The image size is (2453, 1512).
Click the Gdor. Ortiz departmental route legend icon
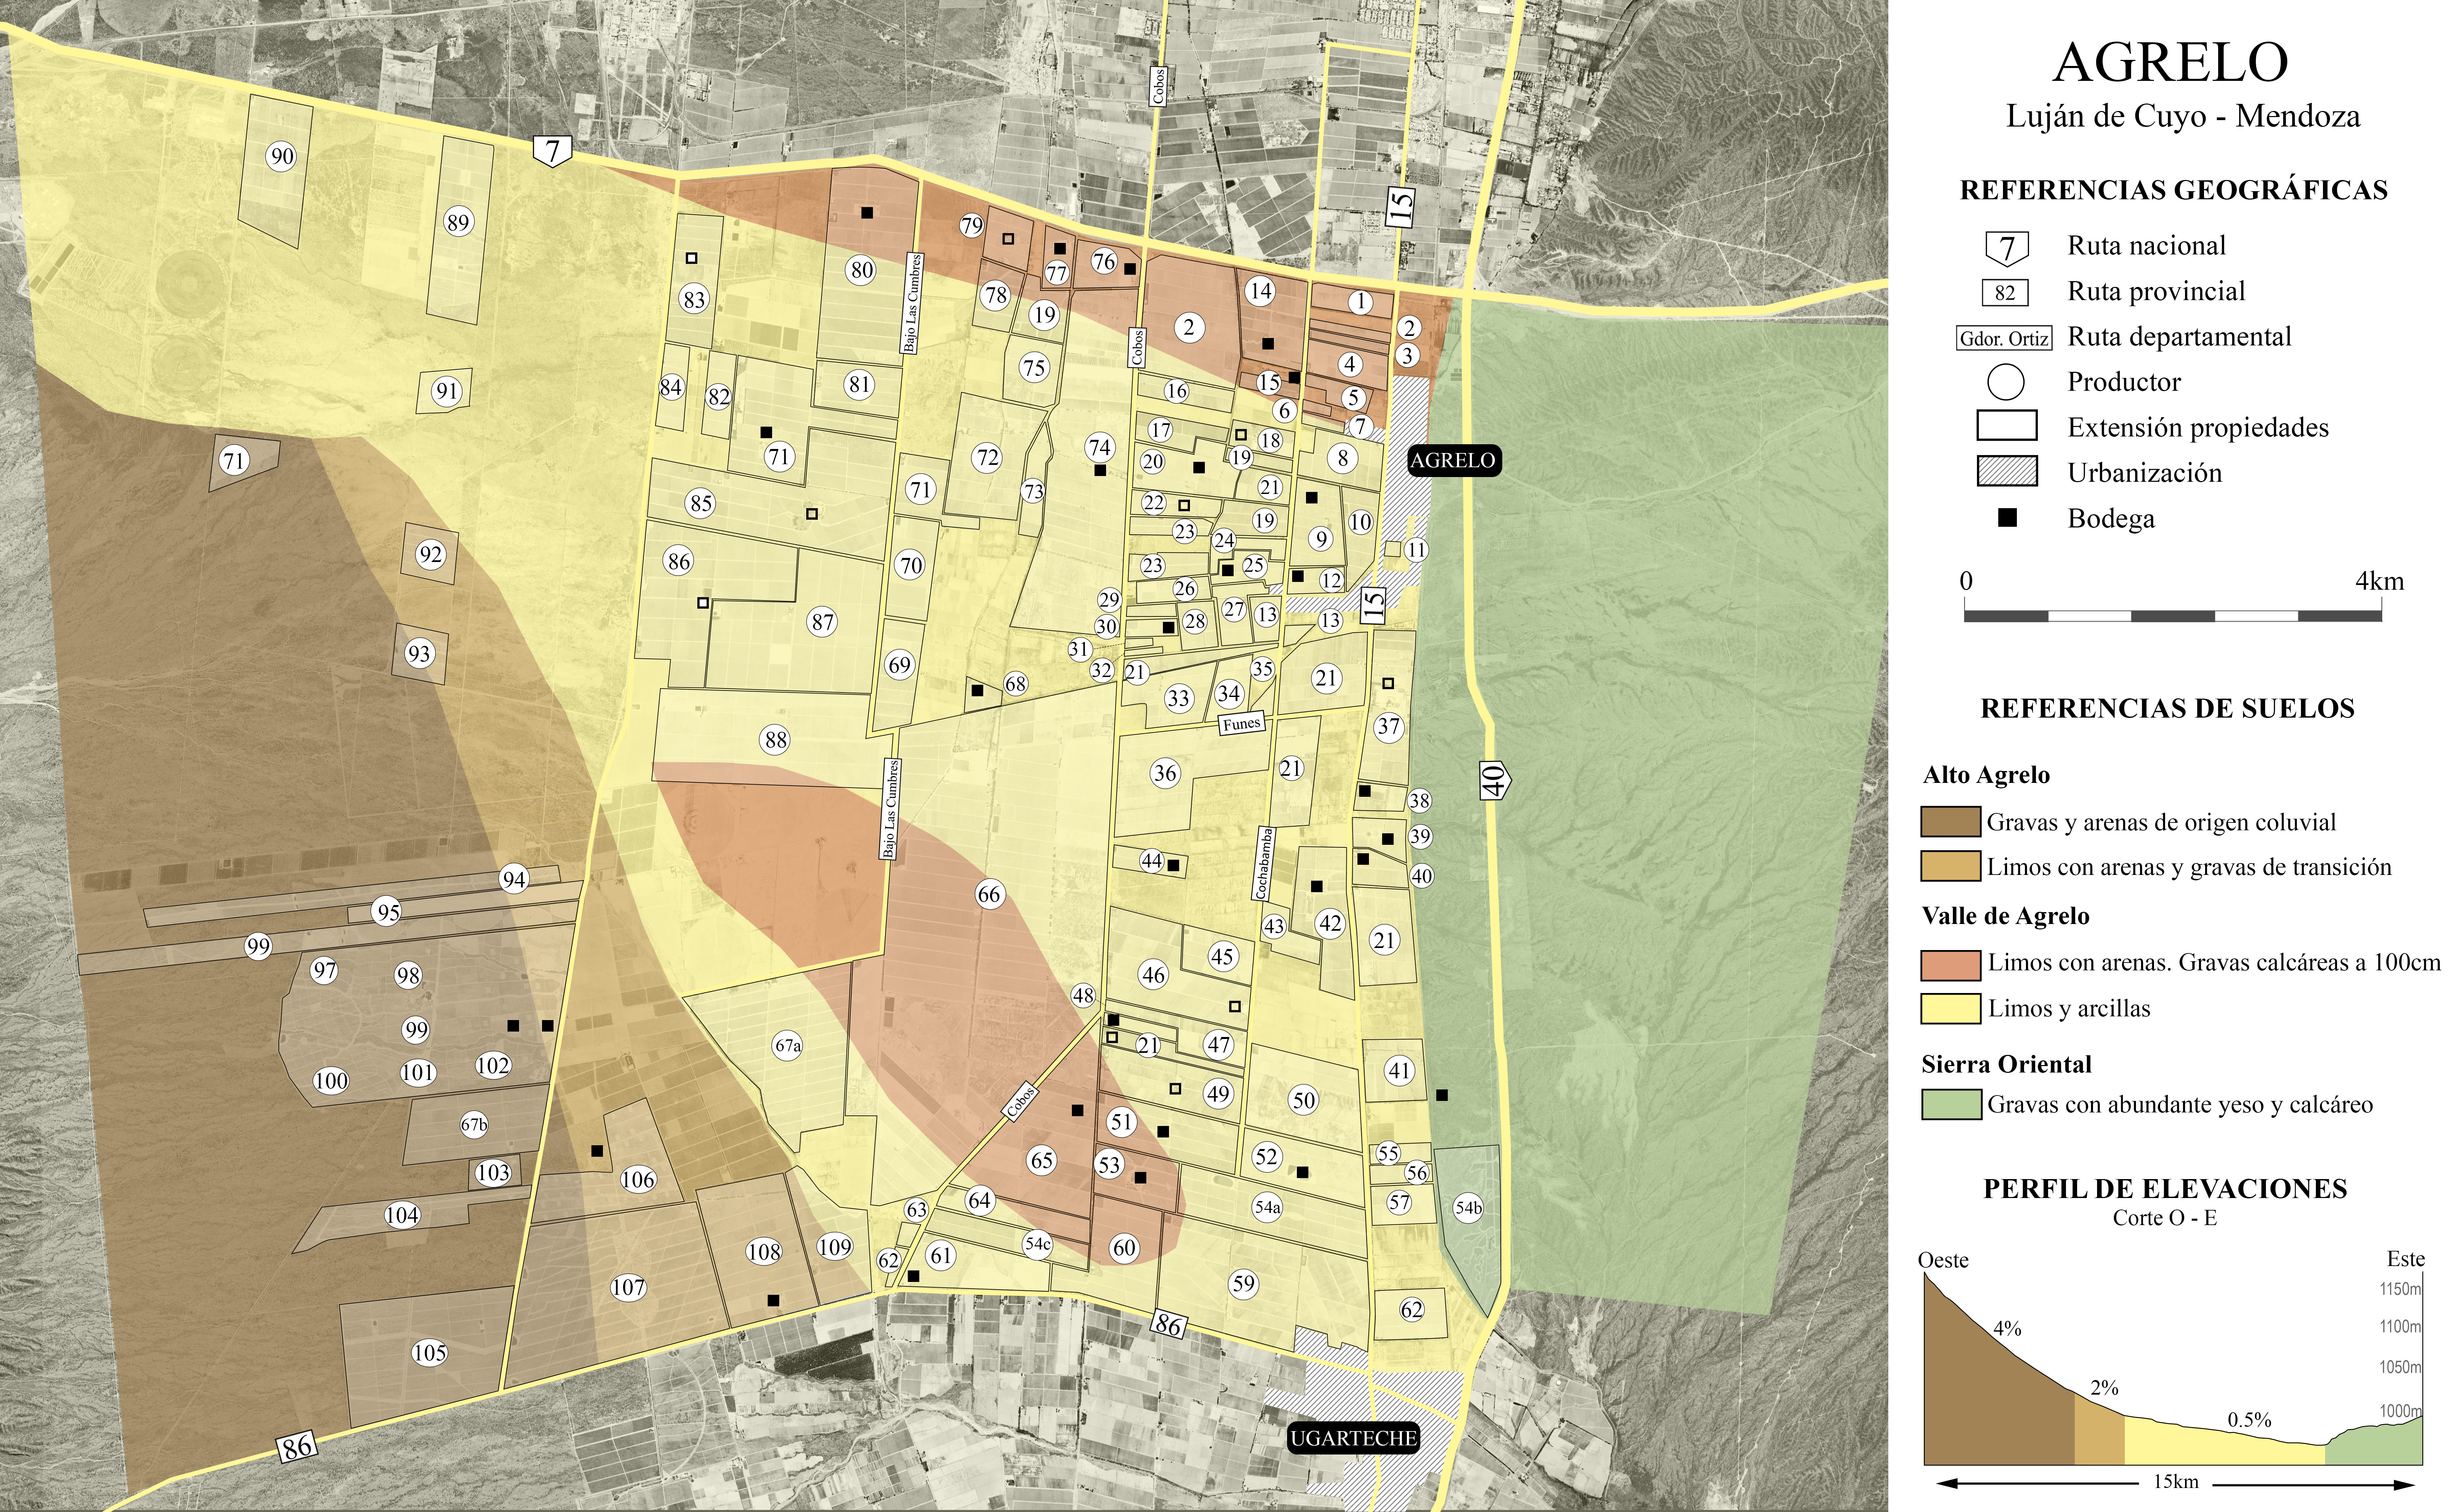pos(2004,338)
